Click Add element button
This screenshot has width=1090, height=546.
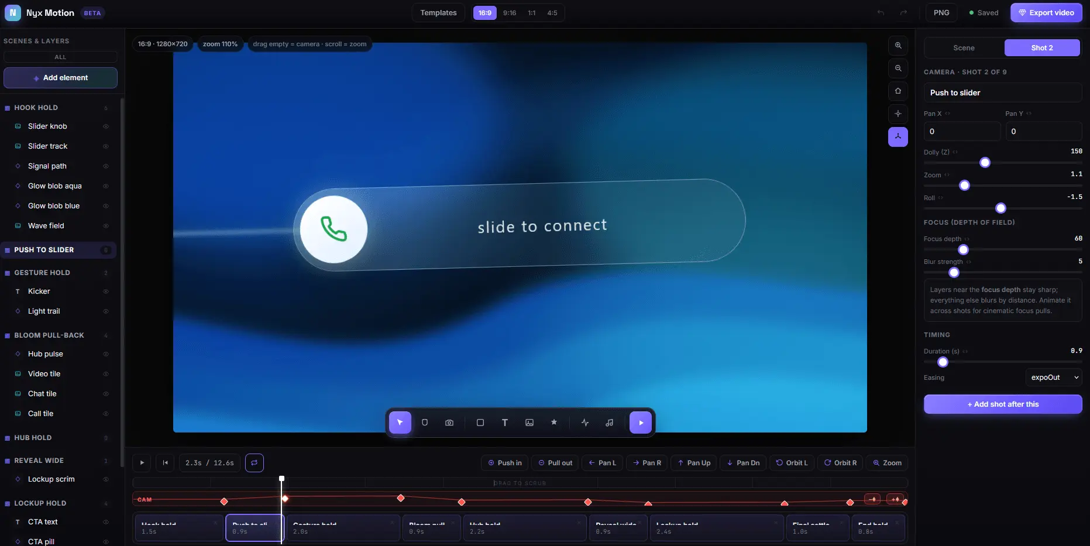click(60, 78)
